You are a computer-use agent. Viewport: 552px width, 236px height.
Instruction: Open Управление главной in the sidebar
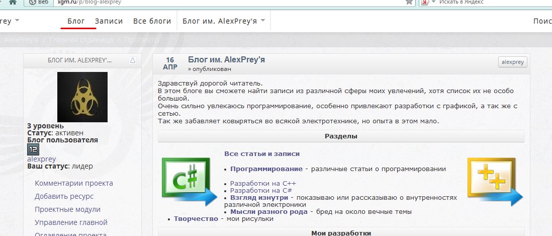pos(71,222)
